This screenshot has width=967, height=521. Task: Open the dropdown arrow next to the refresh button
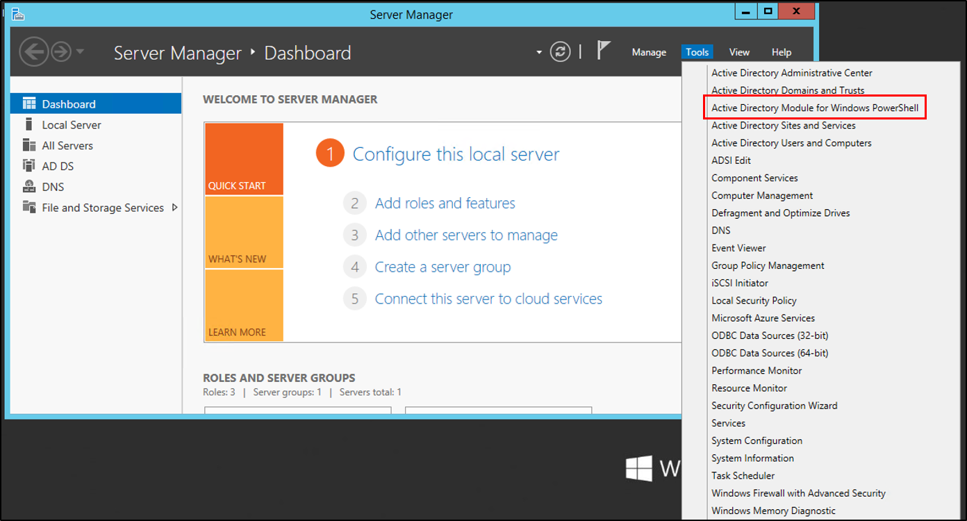pos(539,51)
